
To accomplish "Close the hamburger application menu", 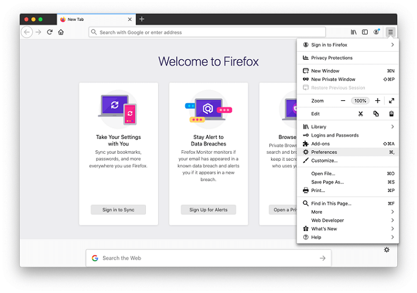I will point(390,32).
